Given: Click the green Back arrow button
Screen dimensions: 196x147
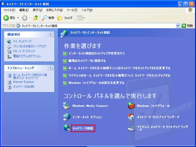Looking at the screenshot, I should (6, 18).
